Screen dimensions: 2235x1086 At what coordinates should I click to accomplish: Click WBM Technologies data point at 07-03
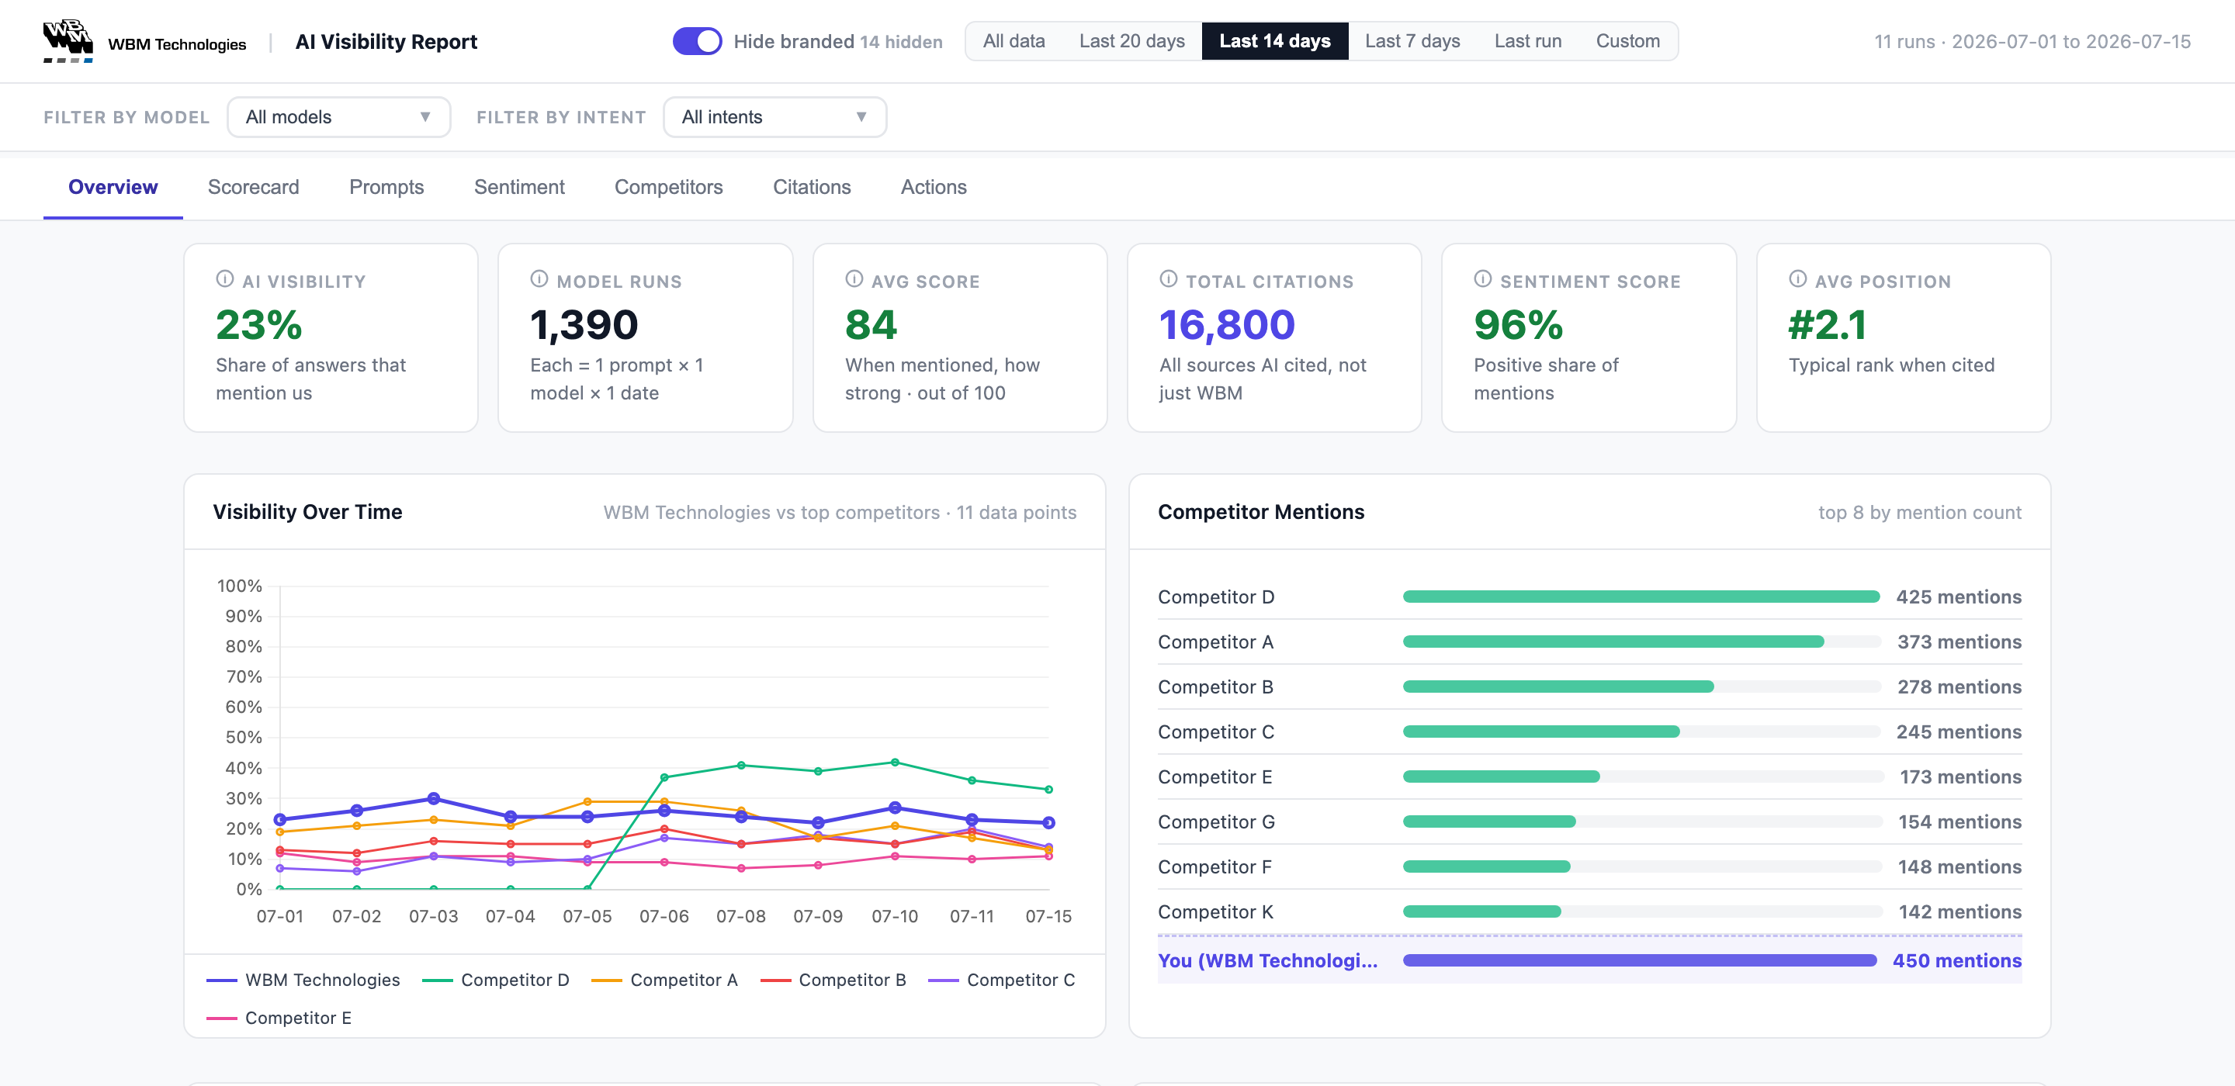(434, 798)
